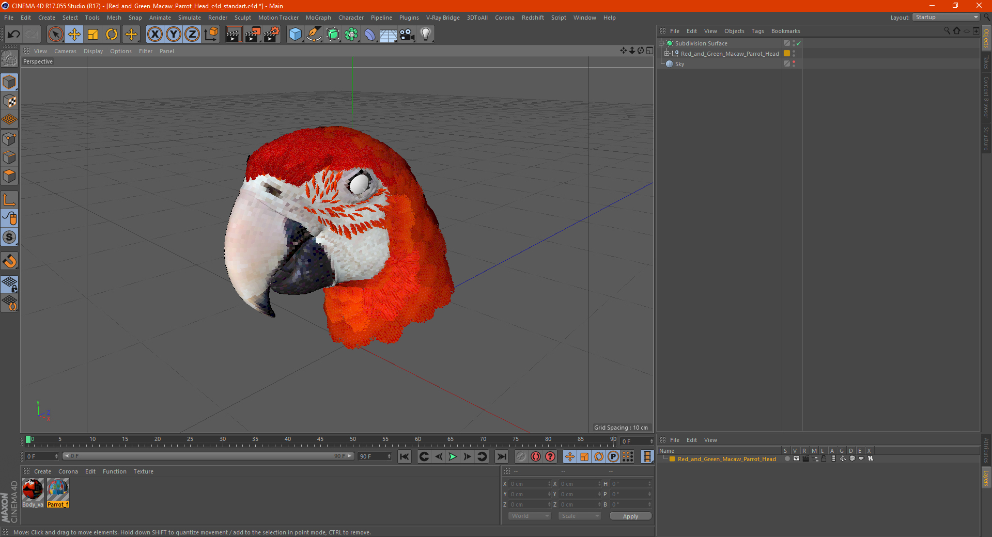The width and height of the screenshot is (992, 537).
Task: Toggle the Snap S icon
Action: [x=9, y=237]
